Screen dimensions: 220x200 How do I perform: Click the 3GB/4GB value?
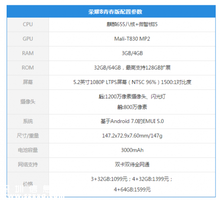[x=132, y=53]
